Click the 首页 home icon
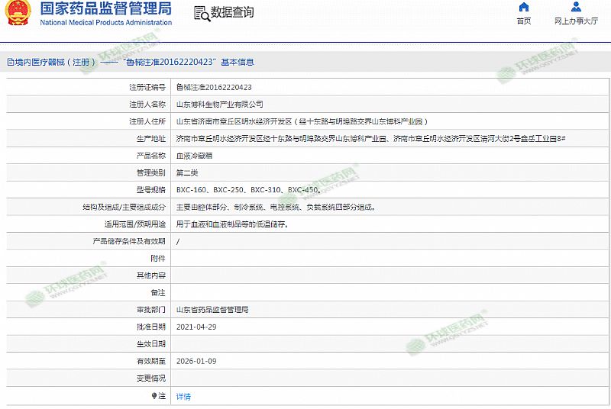This screenshot has width=611, height=409. pos(523,8)
